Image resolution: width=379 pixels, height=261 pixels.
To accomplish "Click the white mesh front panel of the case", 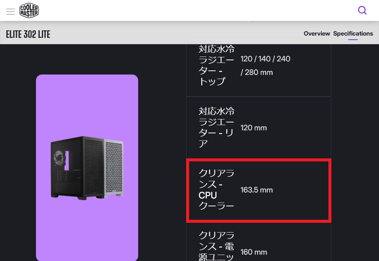I will point(113,168).
